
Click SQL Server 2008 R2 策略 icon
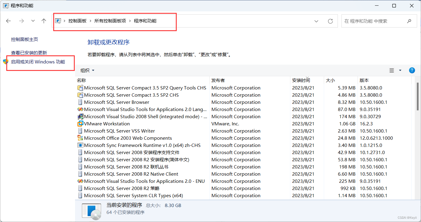80,188
